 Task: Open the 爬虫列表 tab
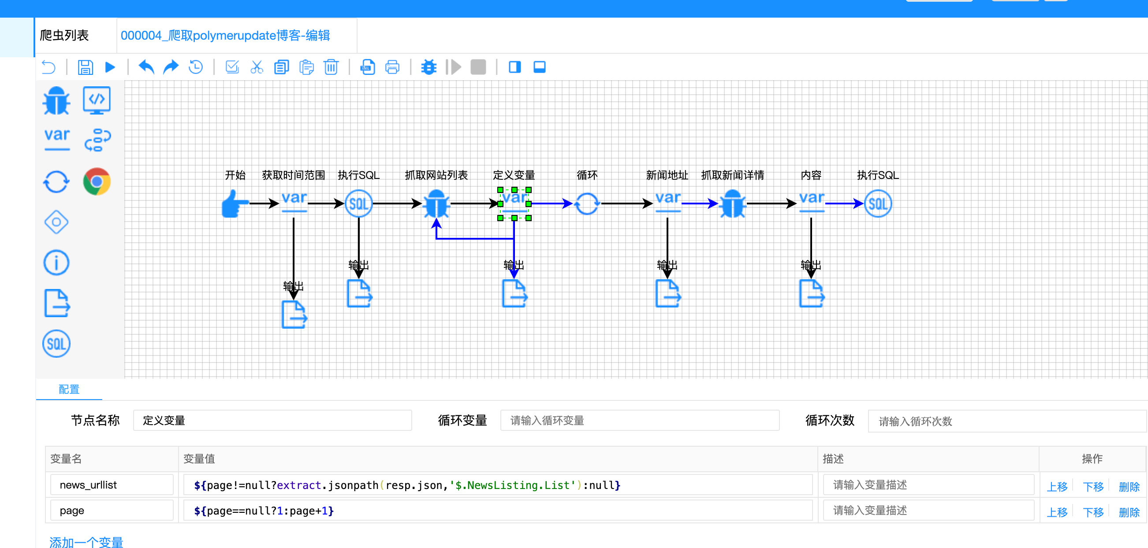(x=65, y=36)
